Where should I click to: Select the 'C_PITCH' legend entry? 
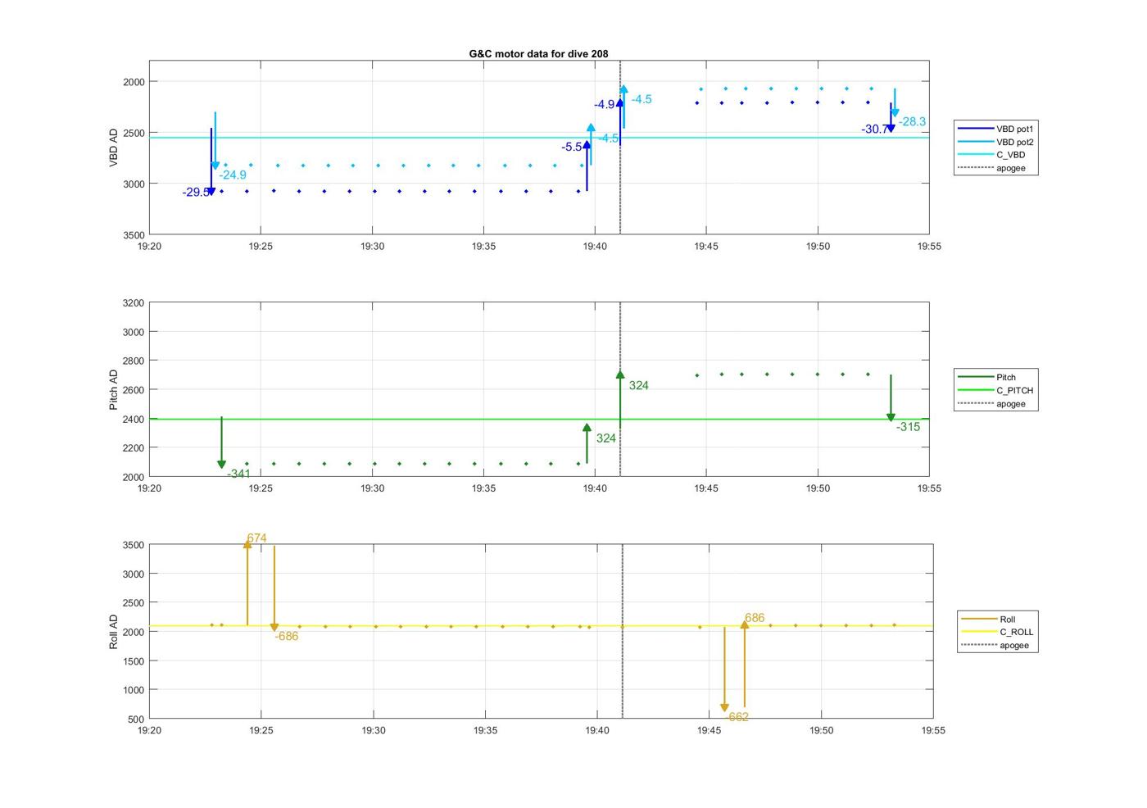(x=995, y=390)
